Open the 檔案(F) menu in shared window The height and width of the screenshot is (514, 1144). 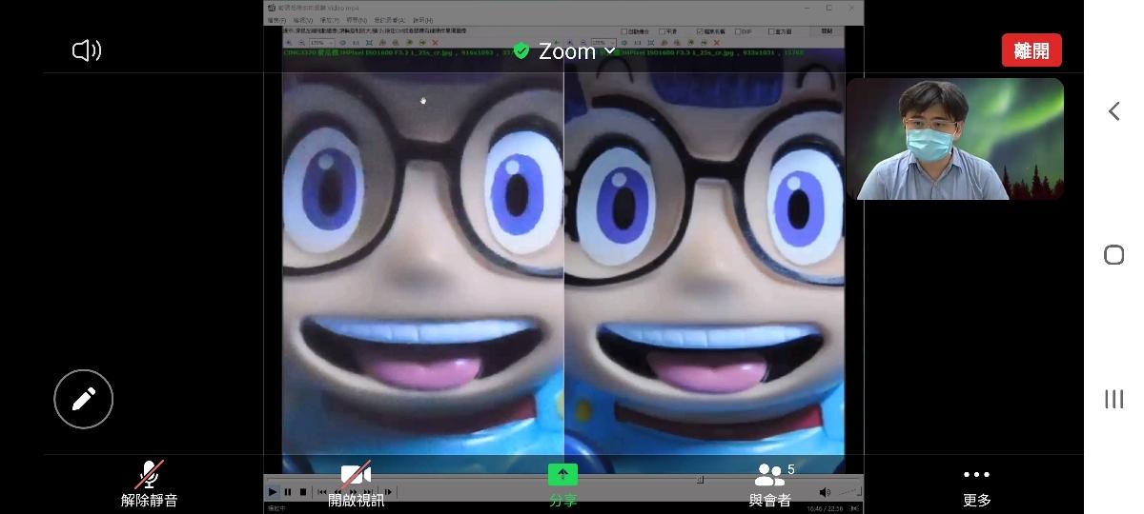276,20
